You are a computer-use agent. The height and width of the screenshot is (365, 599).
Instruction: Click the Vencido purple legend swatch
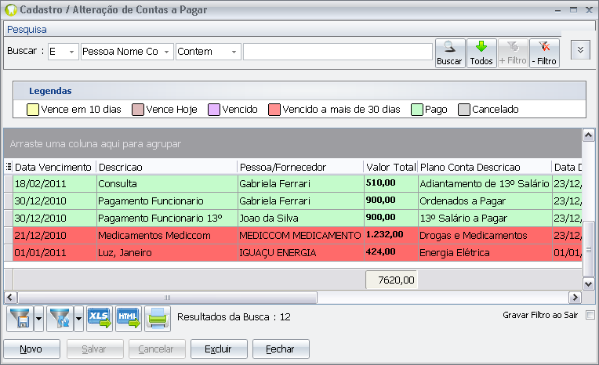coord(214,110)
